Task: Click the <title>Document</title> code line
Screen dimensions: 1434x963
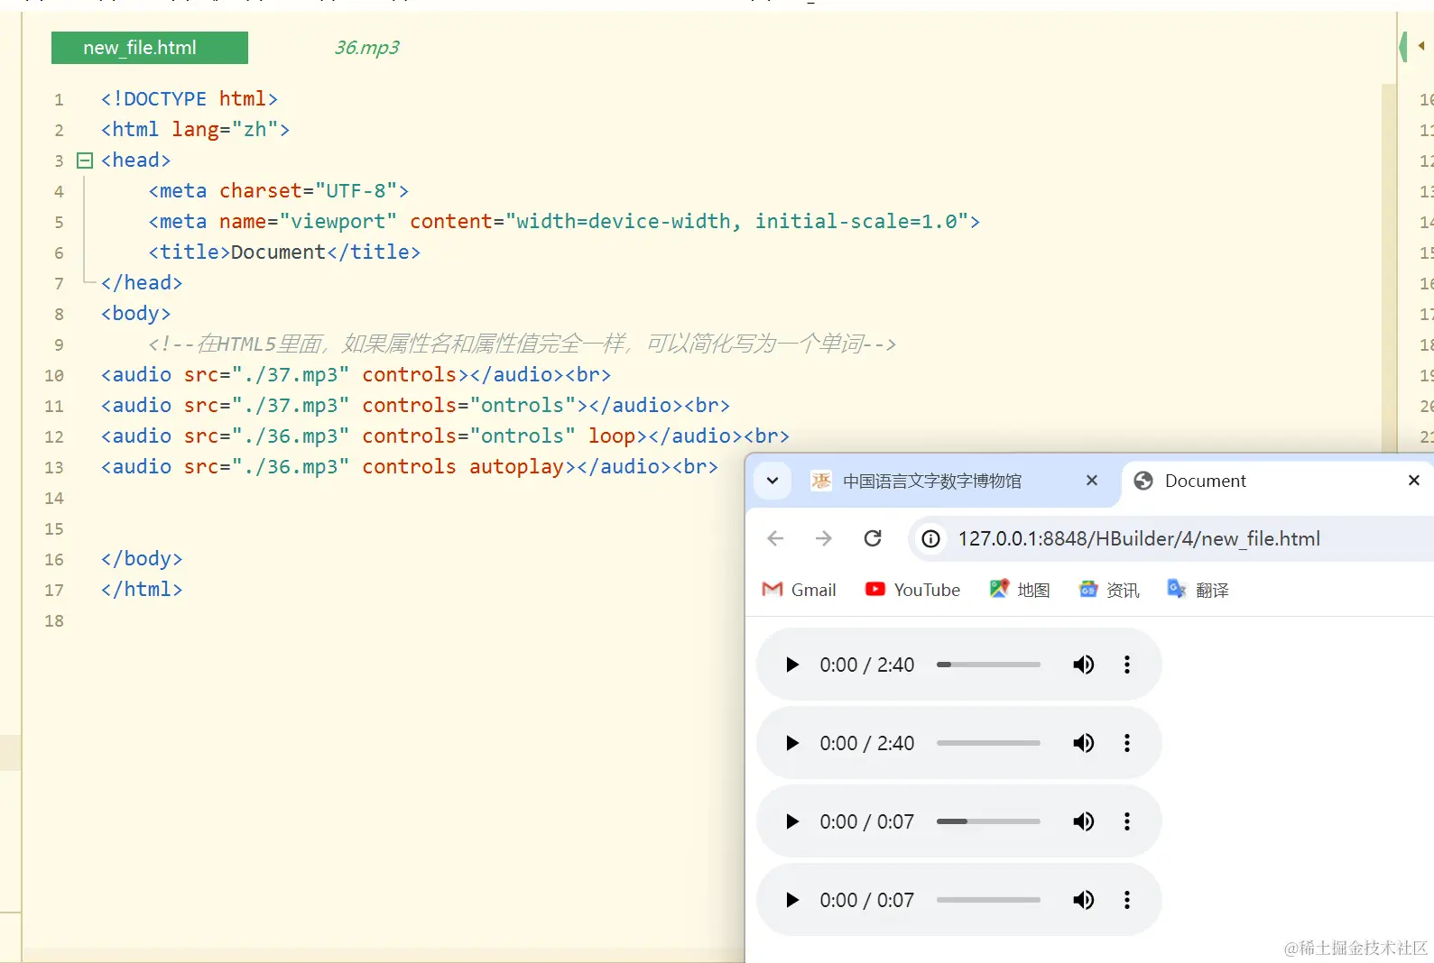Action: click(284, 252)
